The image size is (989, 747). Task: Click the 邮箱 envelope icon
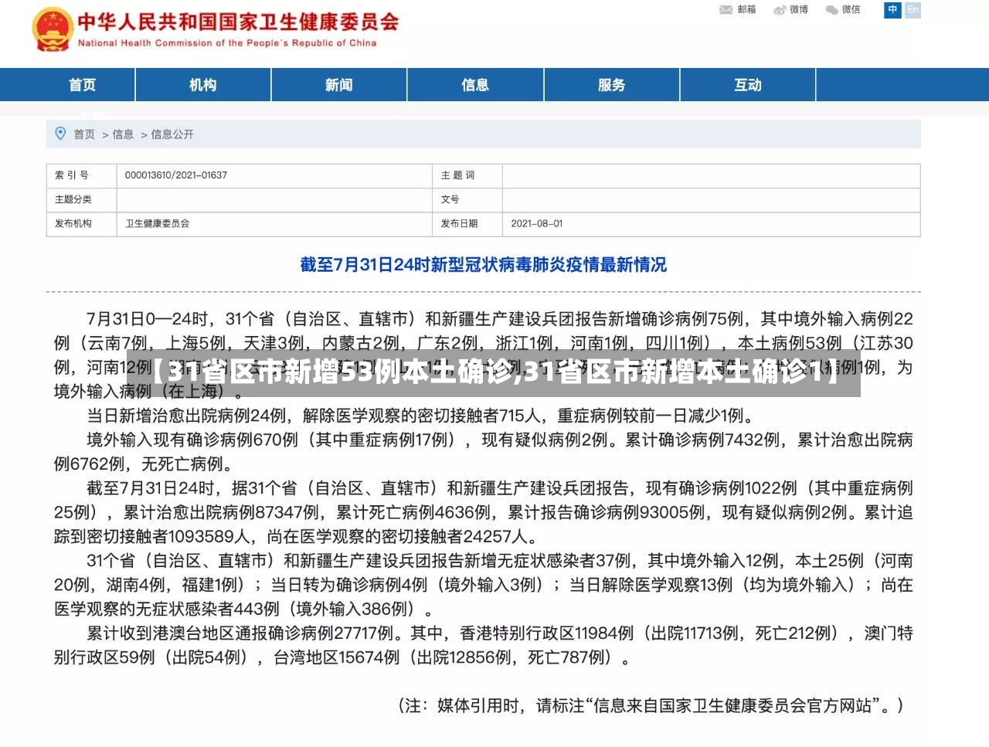[726, 9]
